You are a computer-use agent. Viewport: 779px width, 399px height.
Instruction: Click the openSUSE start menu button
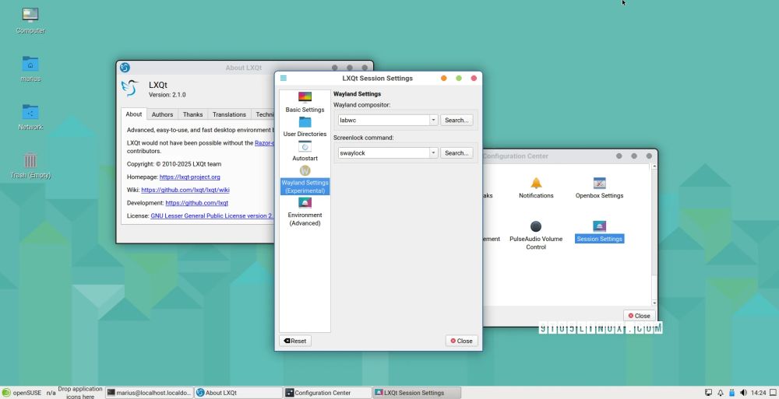[x=22, y=393]
